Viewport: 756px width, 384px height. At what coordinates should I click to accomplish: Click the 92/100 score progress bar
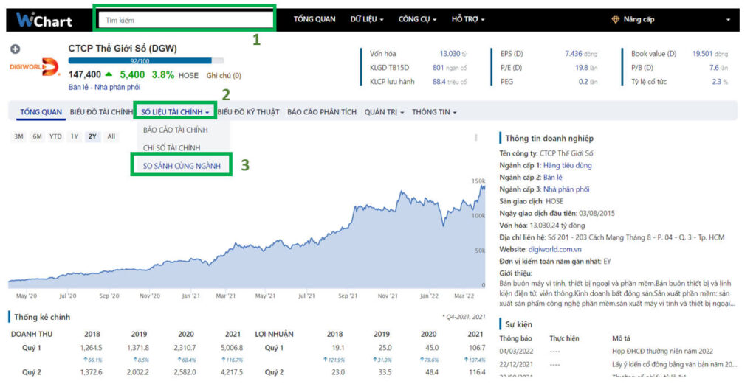(x=146, y=61)
